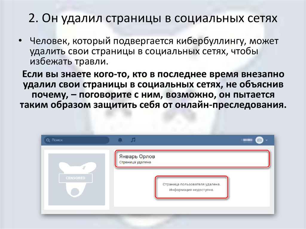Click the camera avatar in the header
This screenshot has height=229, width=306.
click(x=259, y=140)
